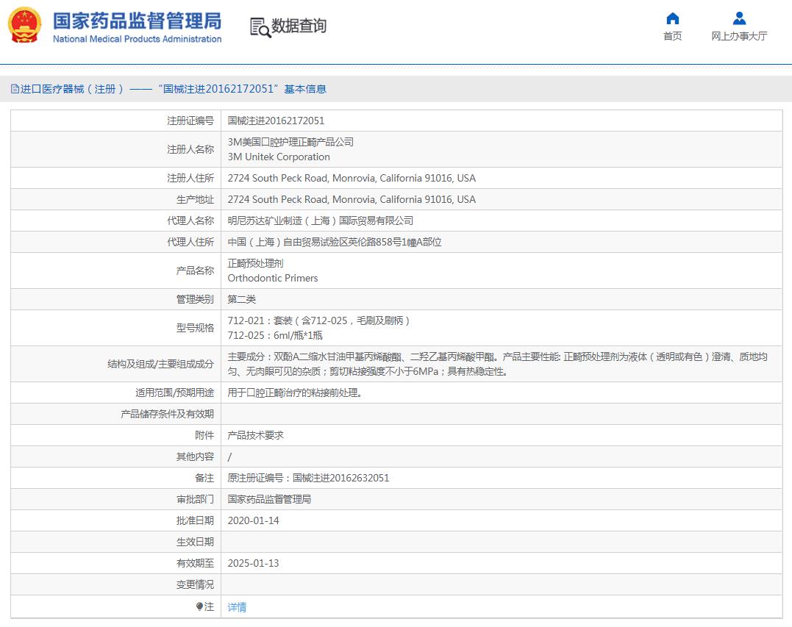
Task: Select expiry date 2025-01-13
Action: pos(253,563)
